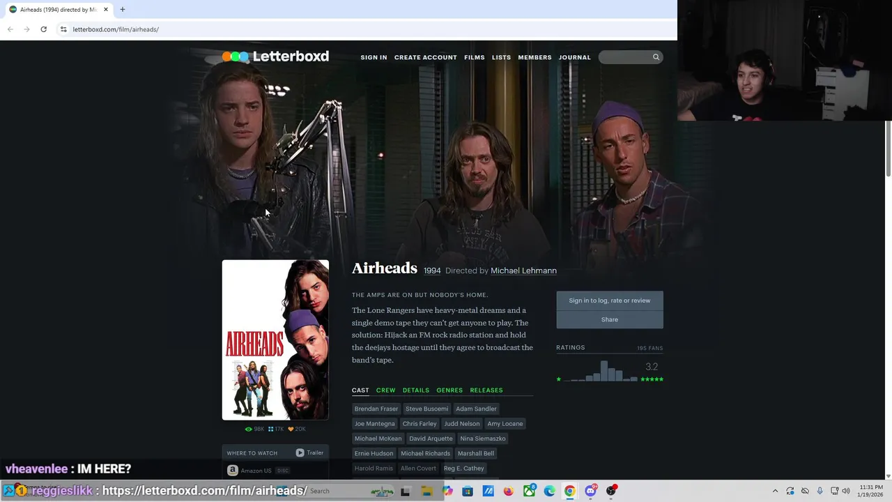Click the Airheads poster thumbnail
The image size is (892, 502).
pyautogui.click(x=275, y=340)
